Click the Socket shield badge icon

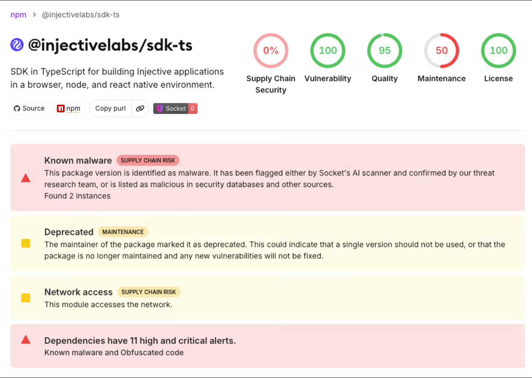[159, 109]
